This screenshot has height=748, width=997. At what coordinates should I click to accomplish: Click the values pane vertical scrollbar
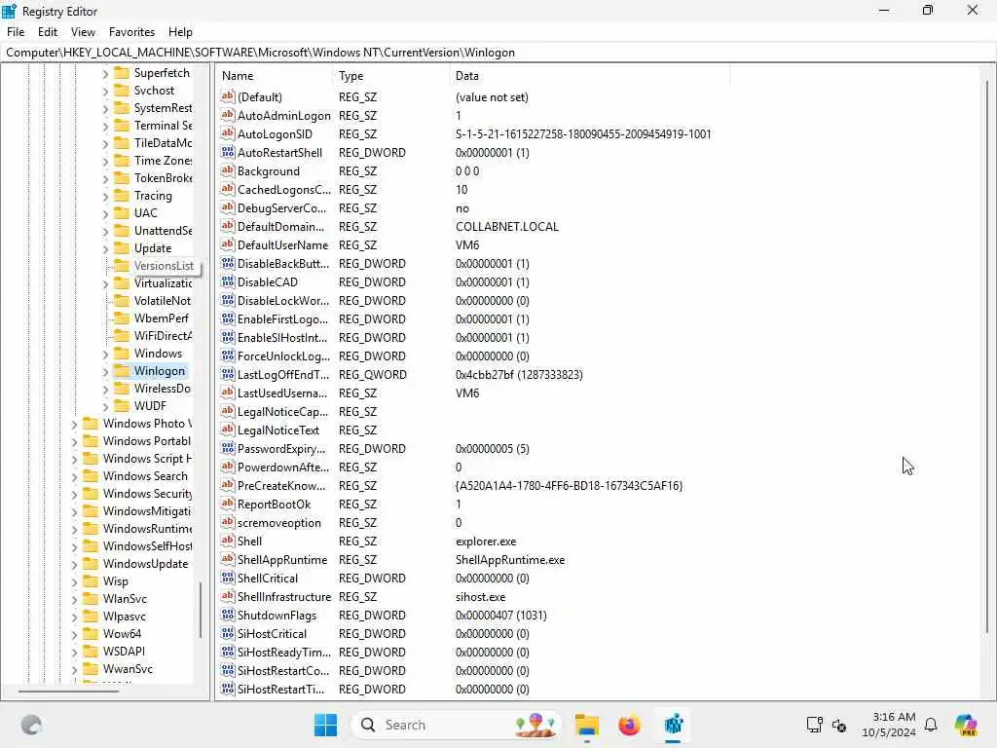[x=987, y=356]
